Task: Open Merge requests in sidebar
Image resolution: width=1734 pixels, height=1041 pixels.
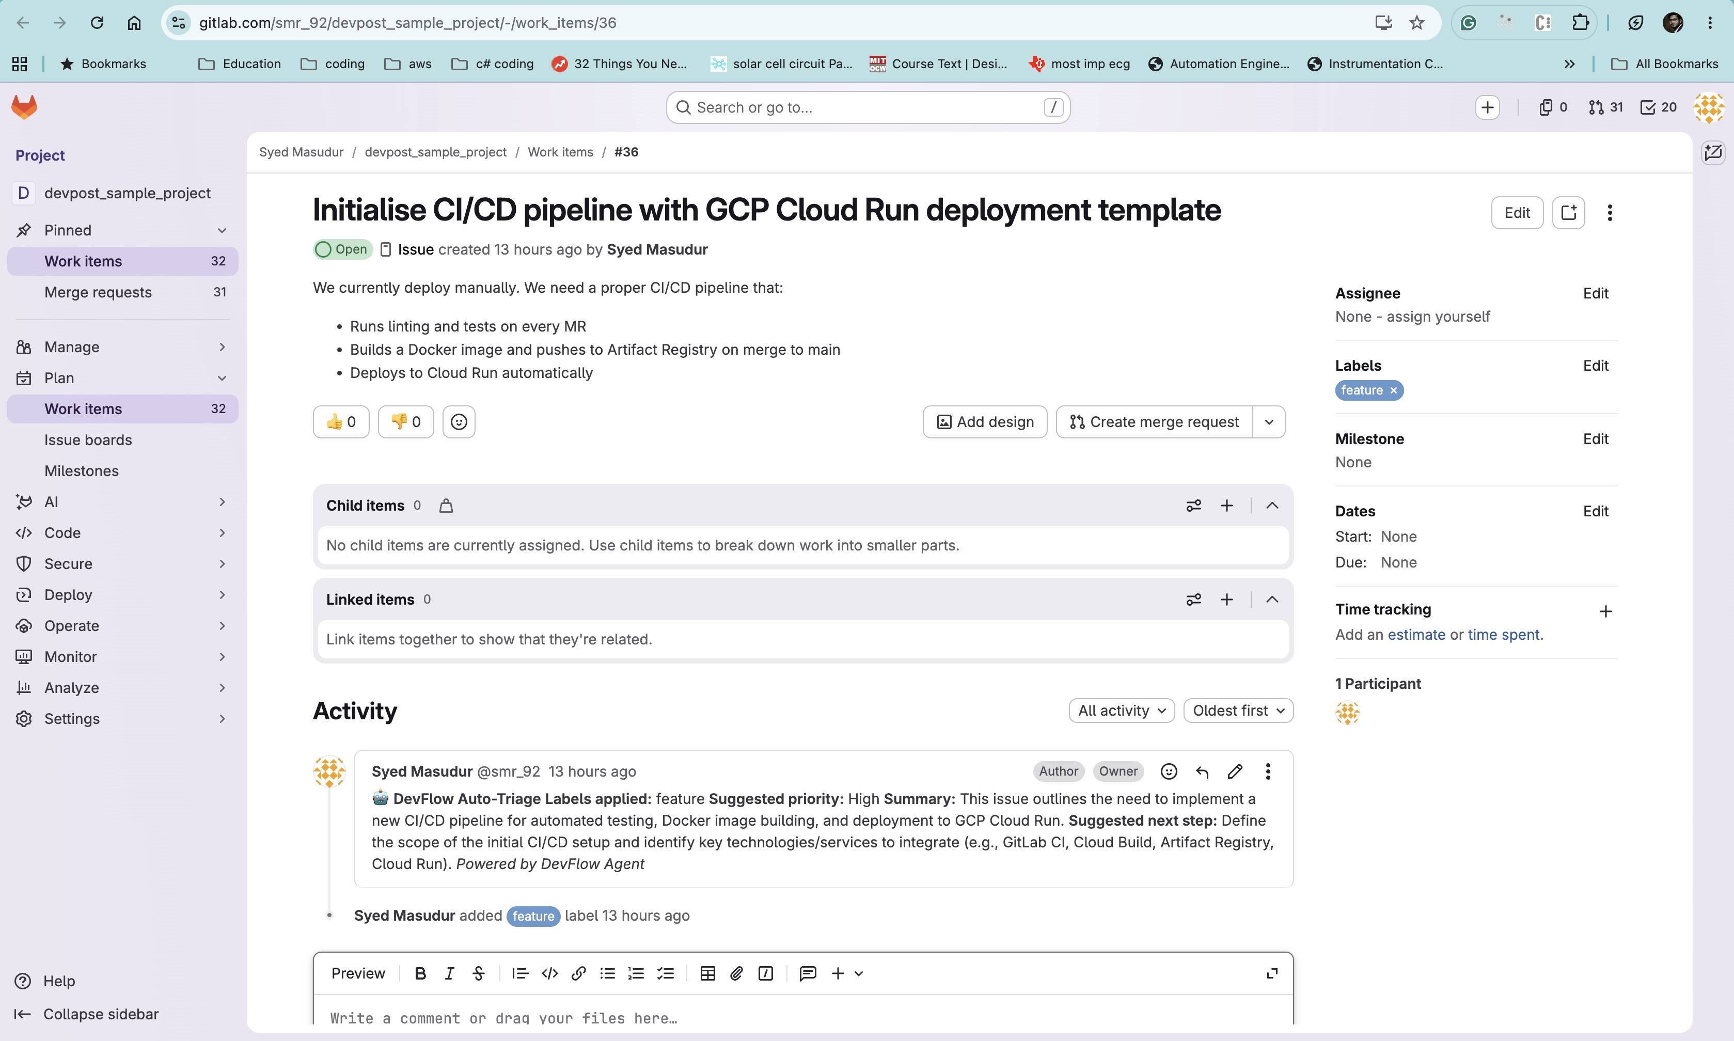Action: (x=123, y=292)
